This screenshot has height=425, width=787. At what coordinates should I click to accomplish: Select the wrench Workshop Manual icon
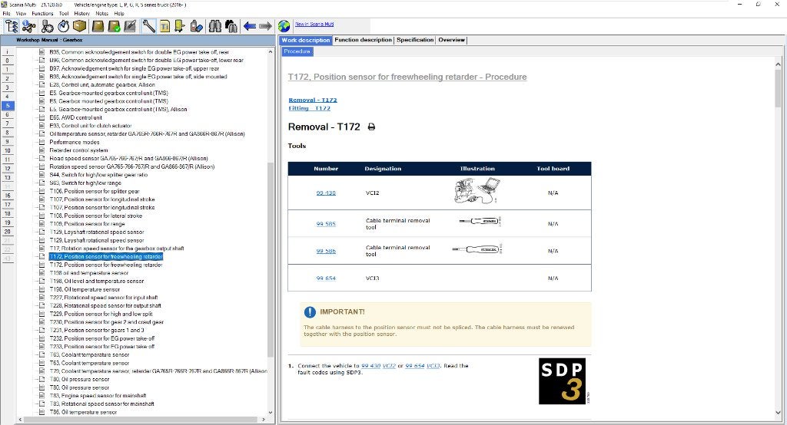[148, 26]
